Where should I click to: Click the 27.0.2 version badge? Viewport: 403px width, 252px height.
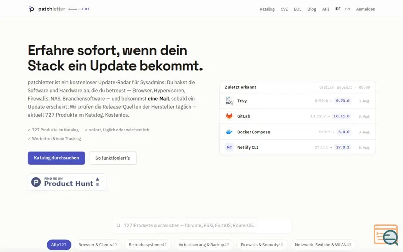343,147
